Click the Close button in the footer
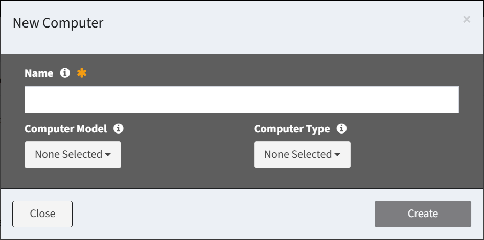Viewport: 484px width, 240px height. [42, 214]
